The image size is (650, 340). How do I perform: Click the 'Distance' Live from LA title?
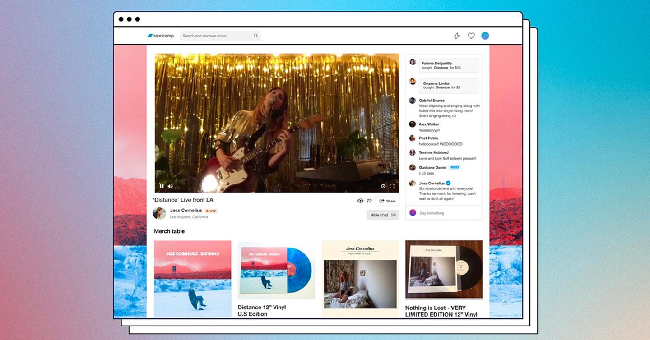click(x=183, y=200)
